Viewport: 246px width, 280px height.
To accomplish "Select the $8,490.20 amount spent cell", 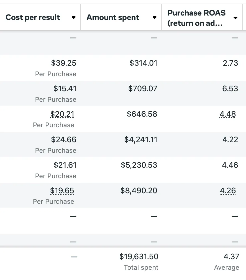I will (121, 195).
